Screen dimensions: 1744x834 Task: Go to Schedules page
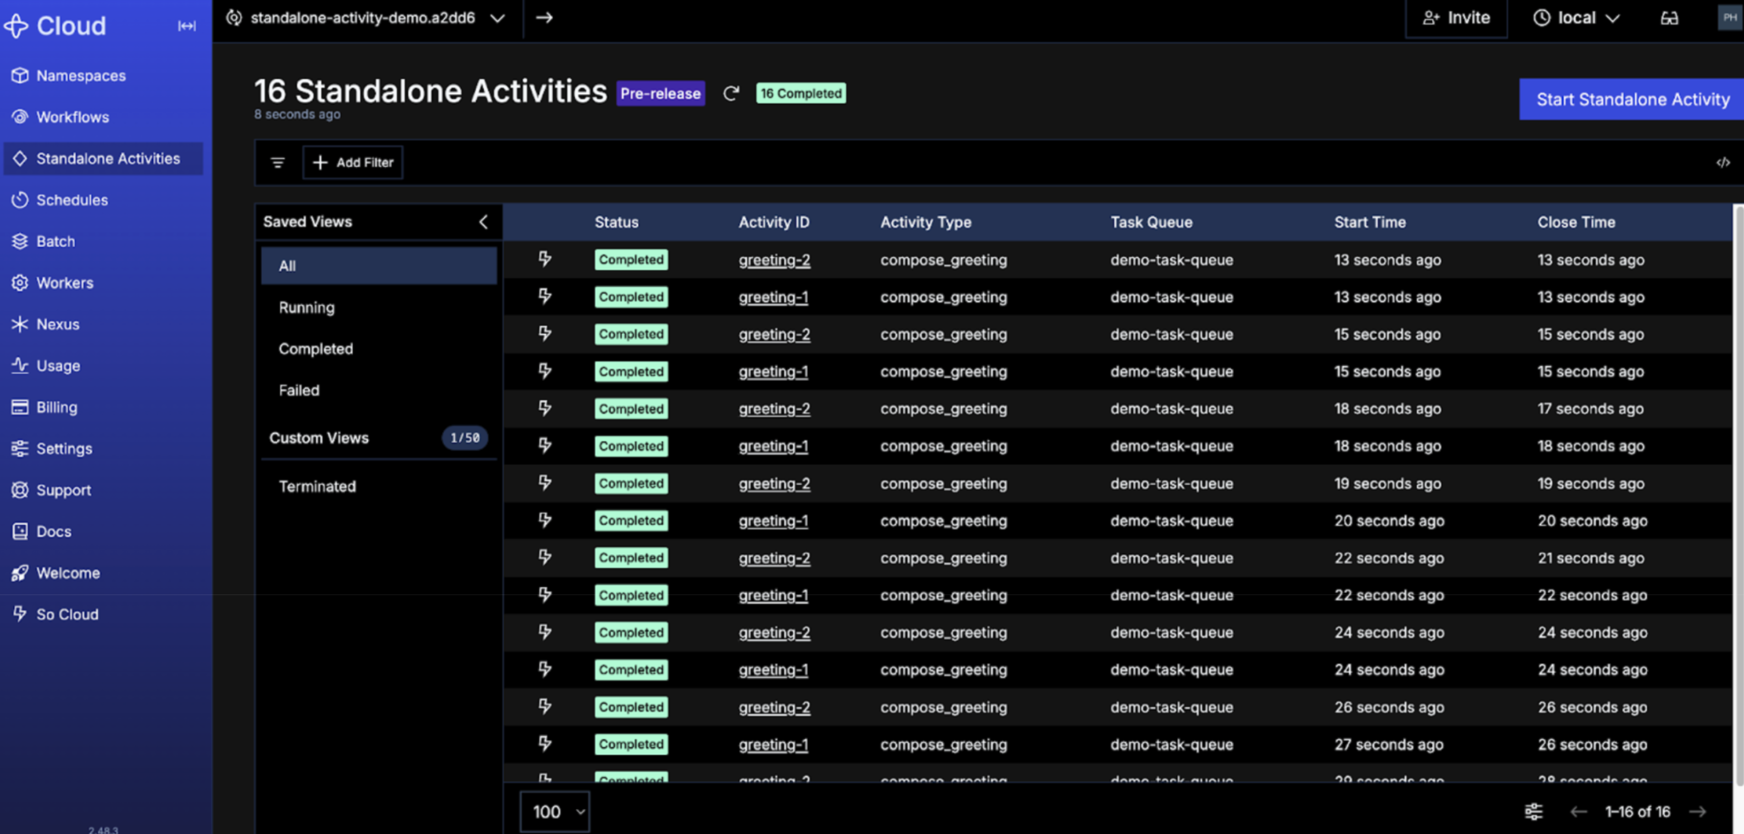(72, 200)
